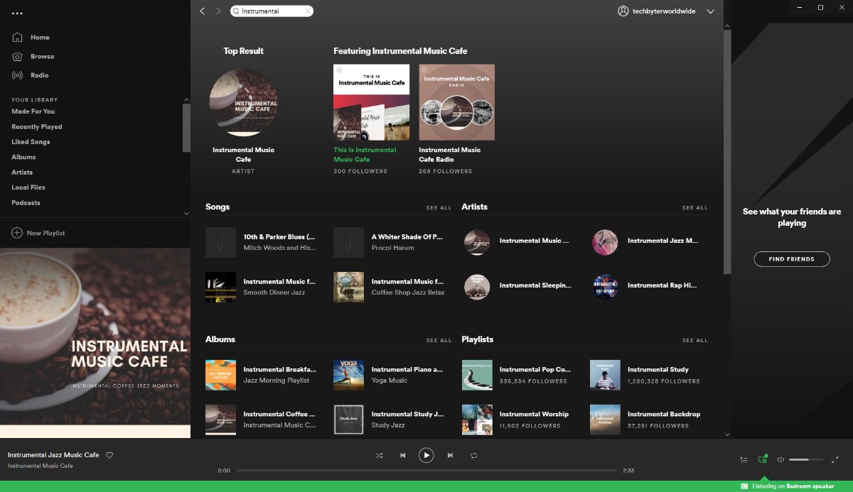
Task: Play the Coffee Shop Jazz Relax song
Action: point(389,287)
